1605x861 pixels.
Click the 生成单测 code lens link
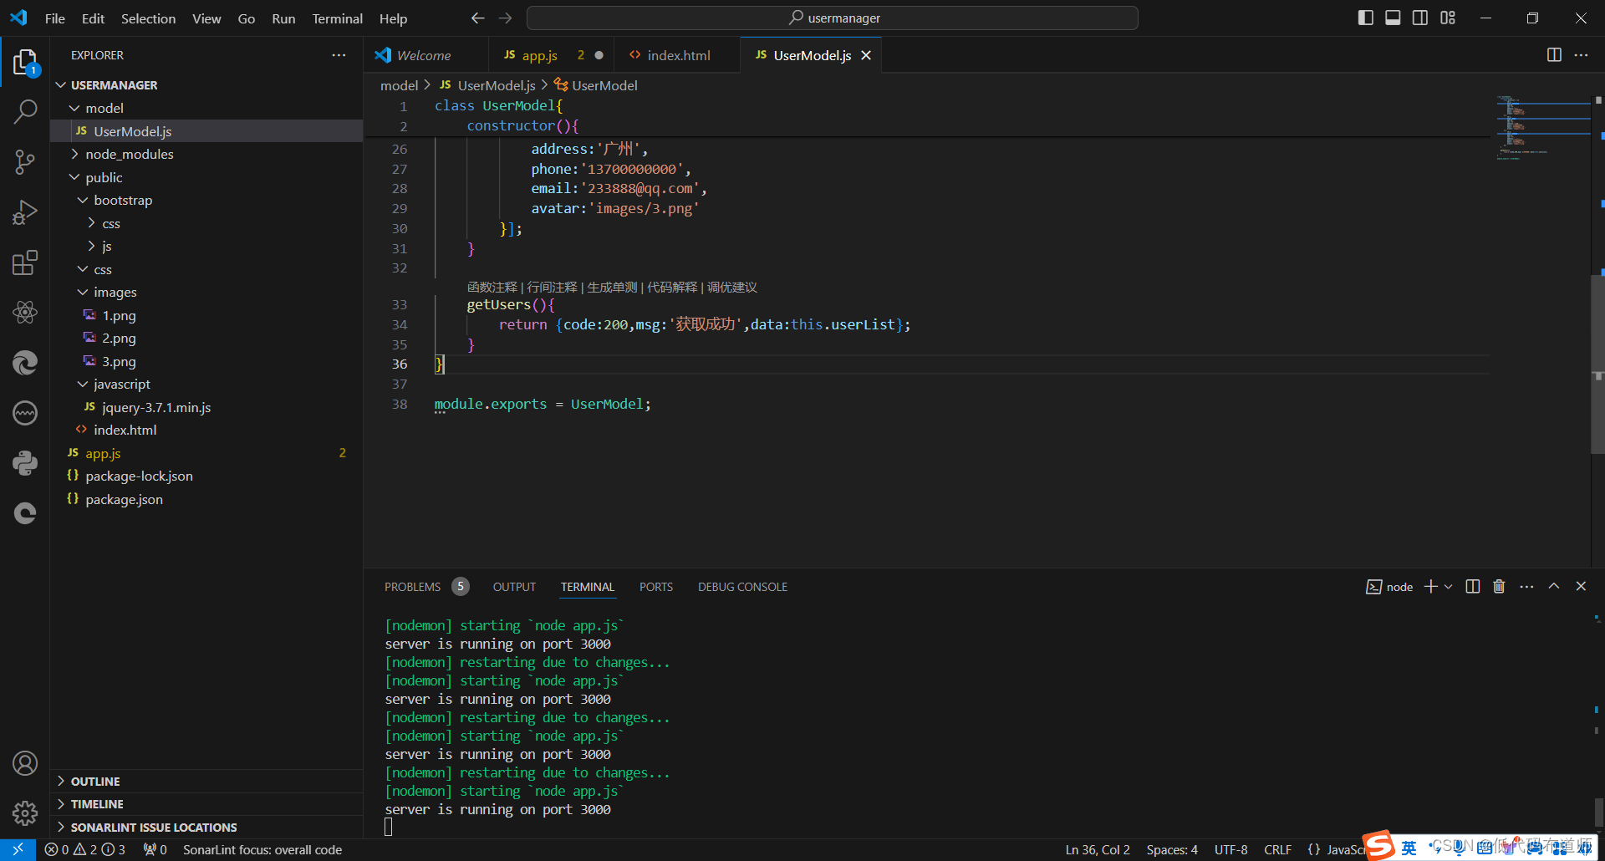612,287
